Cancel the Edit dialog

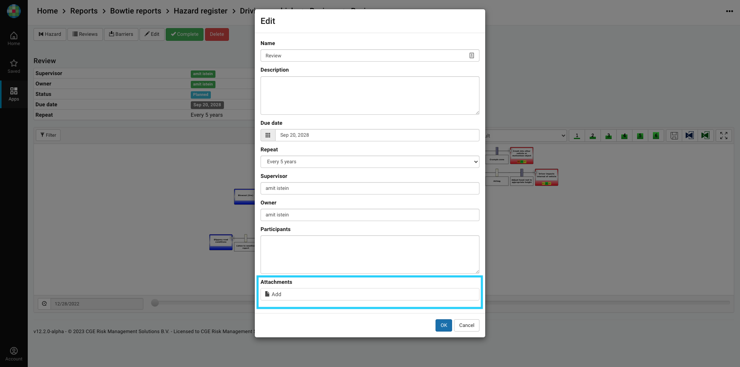point(466,325)
